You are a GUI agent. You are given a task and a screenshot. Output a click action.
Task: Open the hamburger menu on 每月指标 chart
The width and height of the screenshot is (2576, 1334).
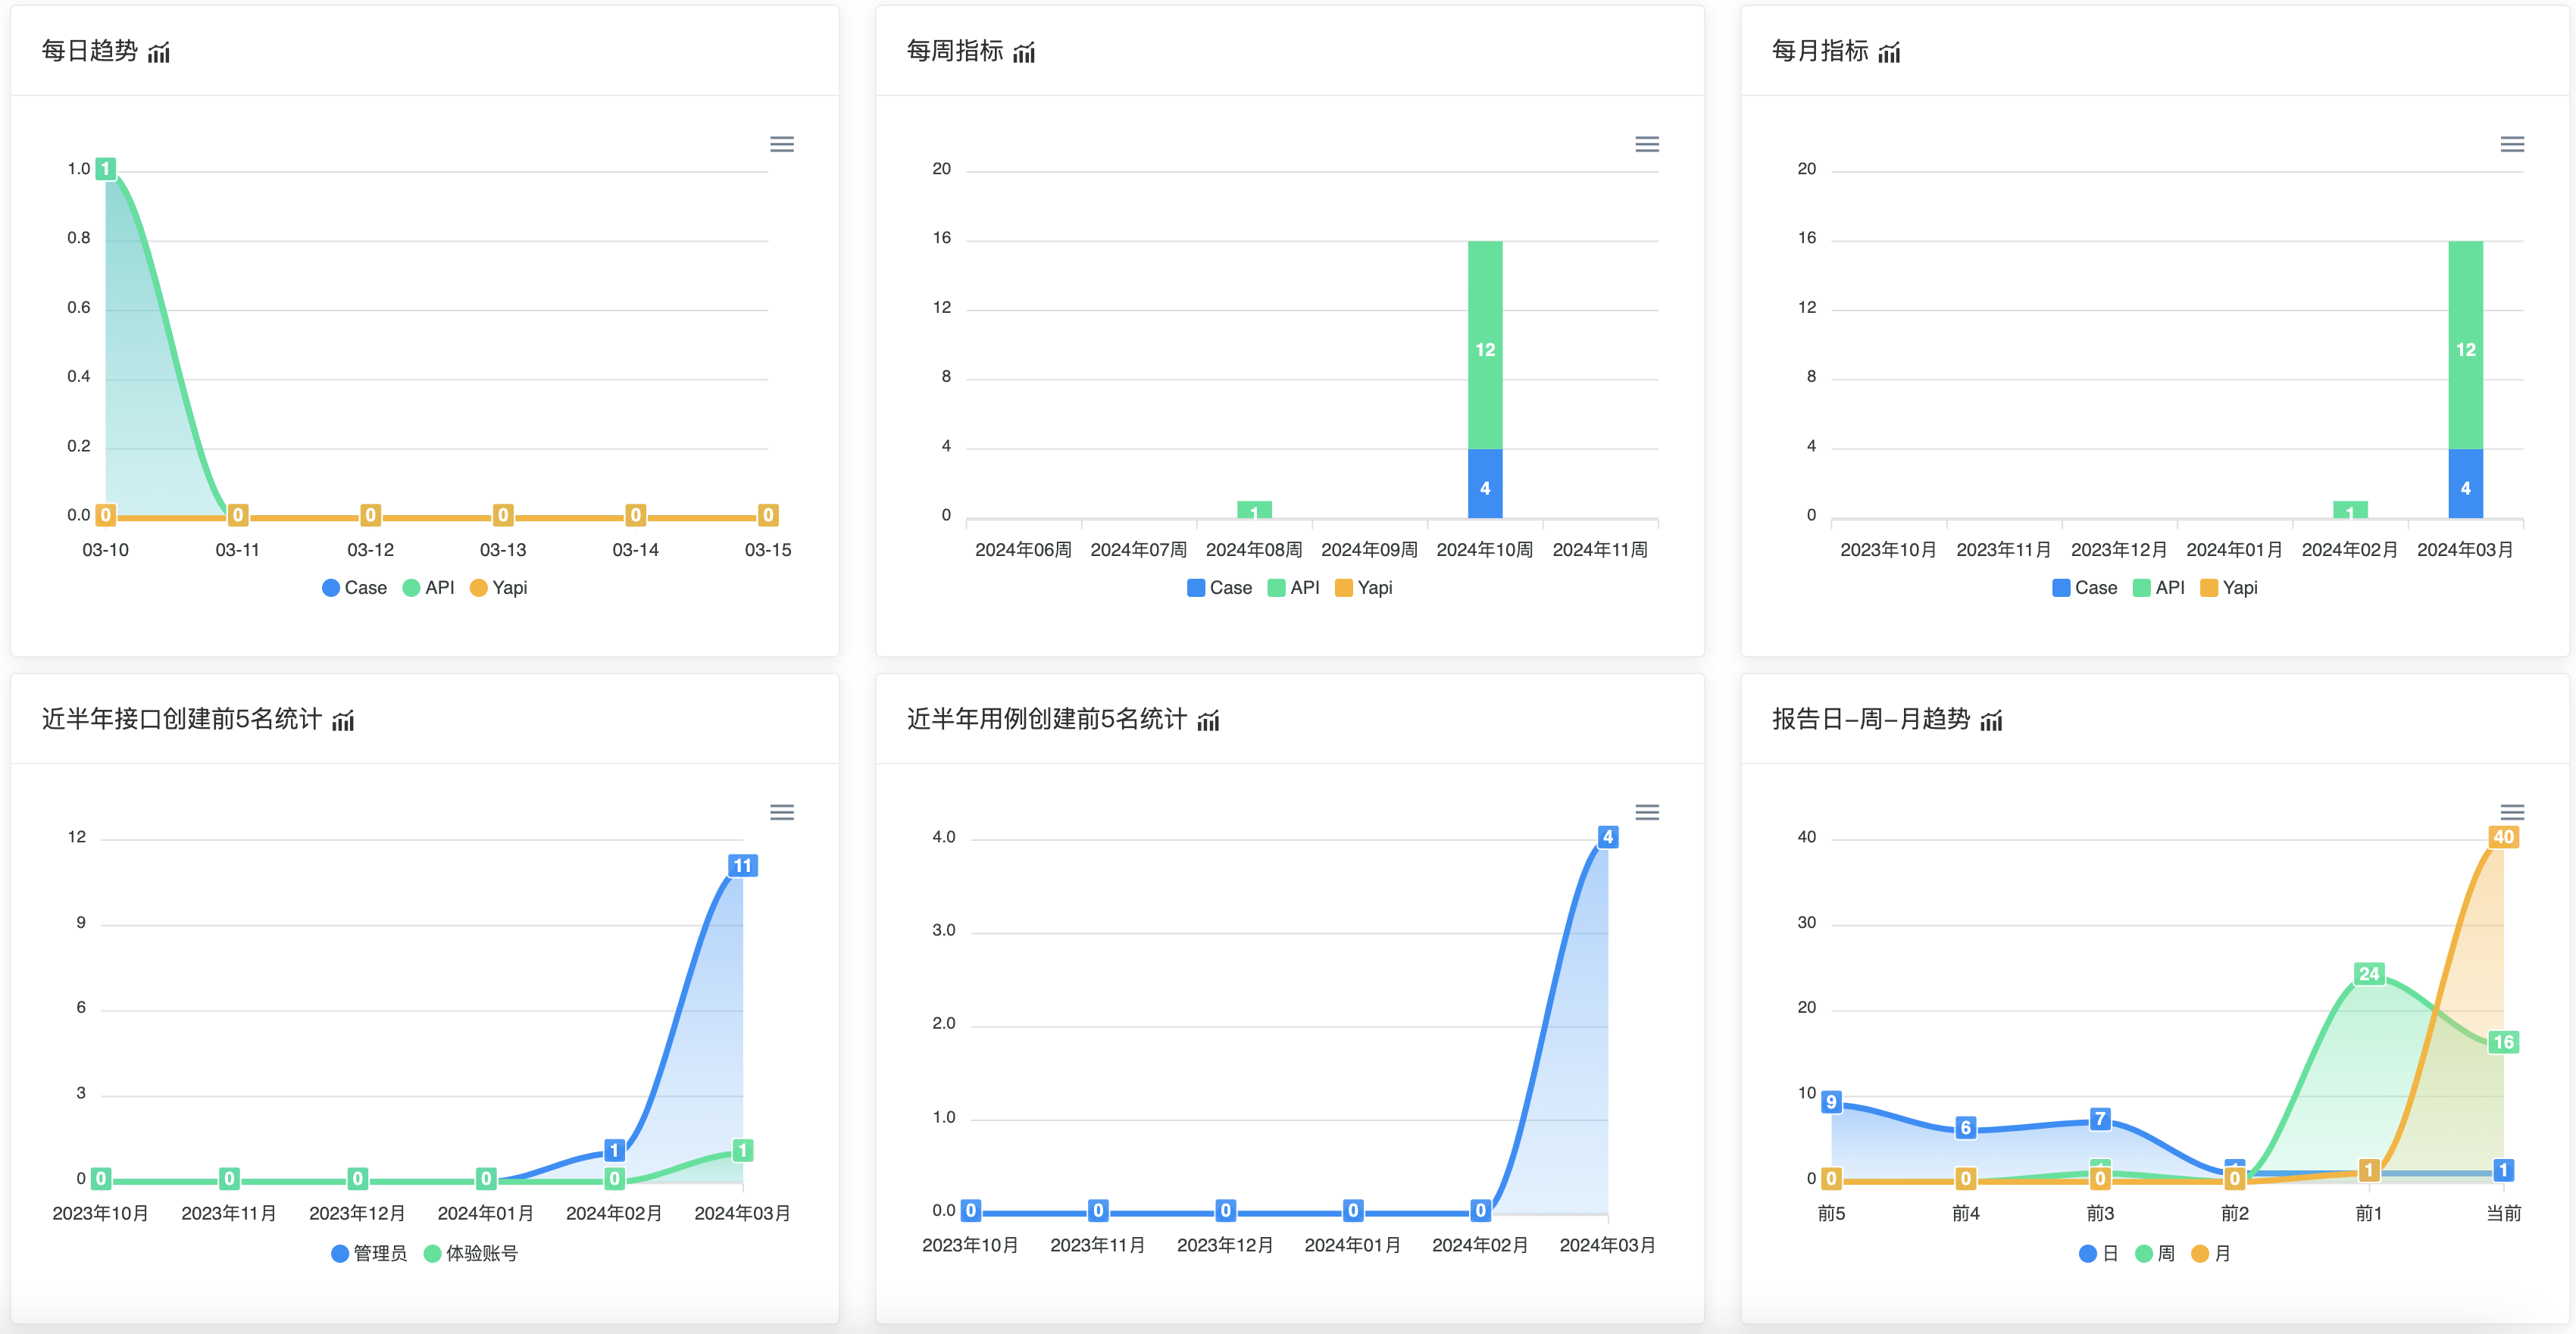(2512, 144)
